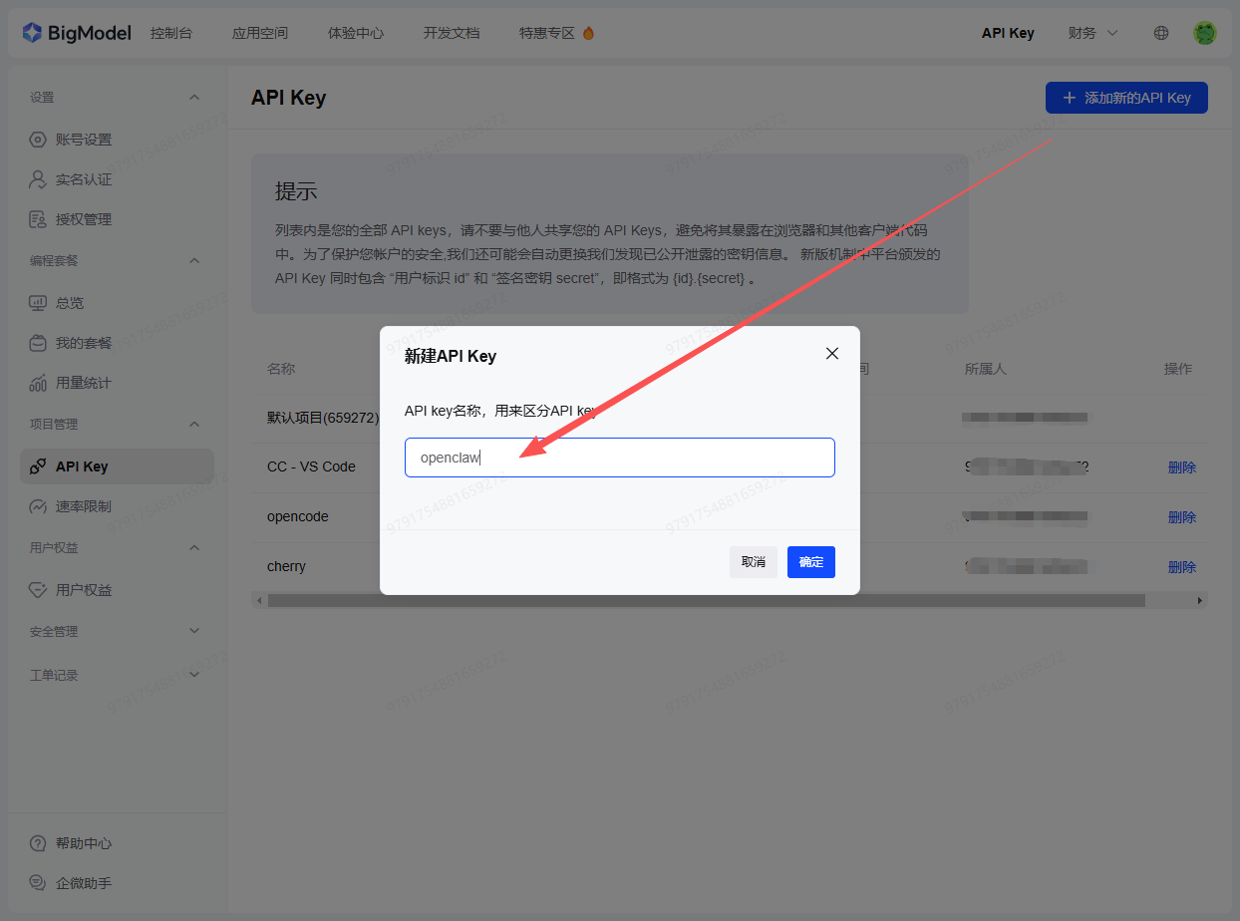Go to 控制台 in top navigation
Viewport: 1240px width, 921px height.
click(170, 33)
